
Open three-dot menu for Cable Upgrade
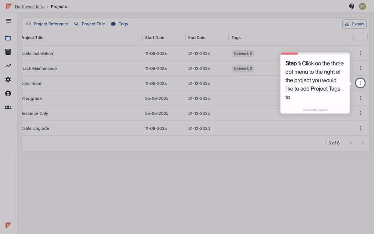click(360, 128)
